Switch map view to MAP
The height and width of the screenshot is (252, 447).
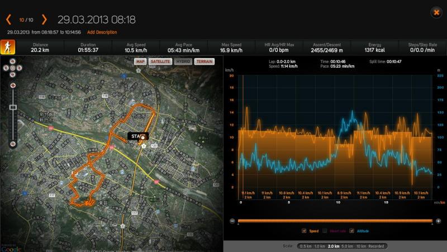click(140, 61)
